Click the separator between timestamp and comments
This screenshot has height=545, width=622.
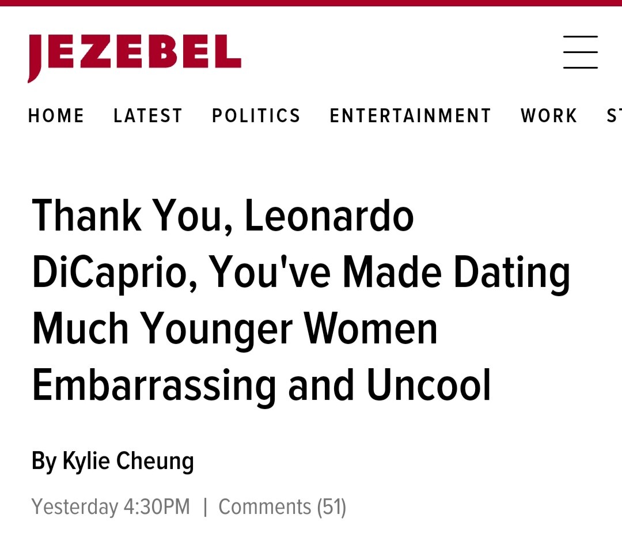[205, 507]
